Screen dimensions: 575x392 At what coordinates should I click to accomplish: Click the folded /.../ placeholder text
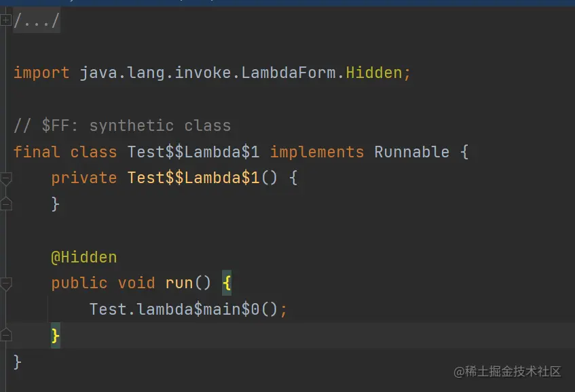37,22
